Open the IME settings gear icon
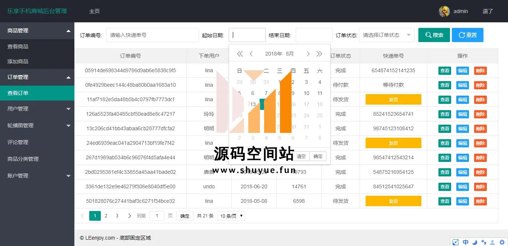508x246 pixels. point(502,242)
